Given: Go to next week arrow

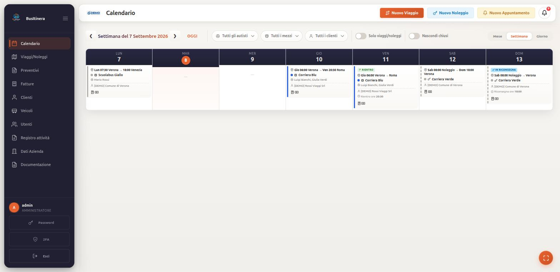Looking at the screenshot, I should pyautogui.click(x=175, y=36).
